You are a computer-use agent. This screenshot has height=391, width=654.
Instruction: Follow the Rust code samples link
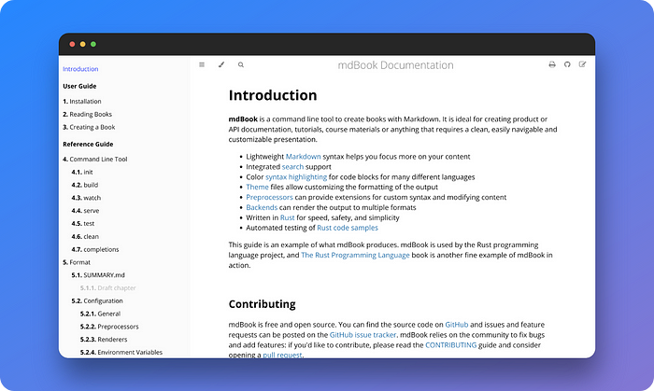tap(348, 228)
